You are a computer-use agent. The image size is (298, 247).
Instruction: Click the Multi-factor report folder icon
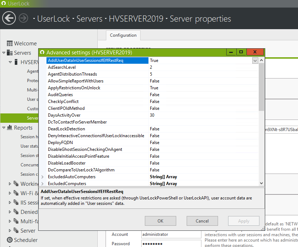point(16,221)
